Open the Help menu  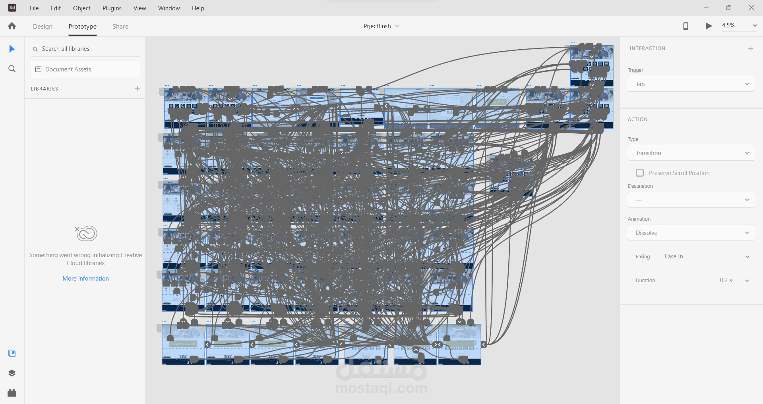pos(198,8)
